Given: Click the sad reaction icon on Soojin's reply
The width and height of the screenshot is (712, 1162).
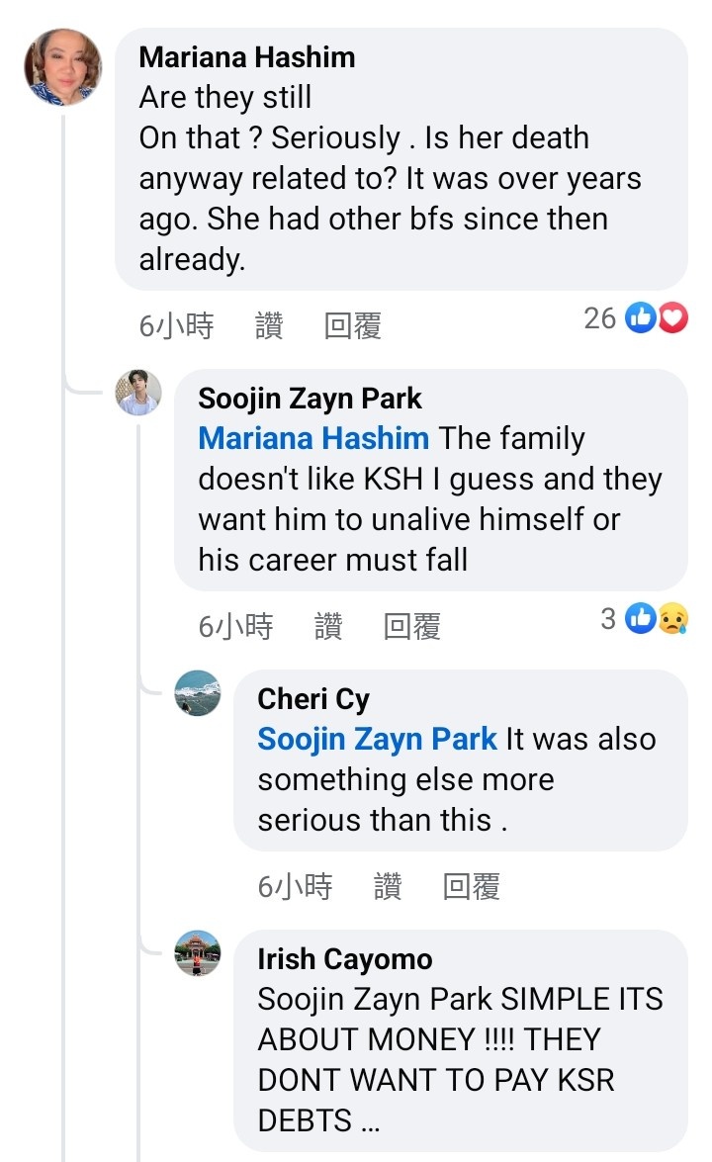Looking at the screenshot, I should [x=672, y=619].
